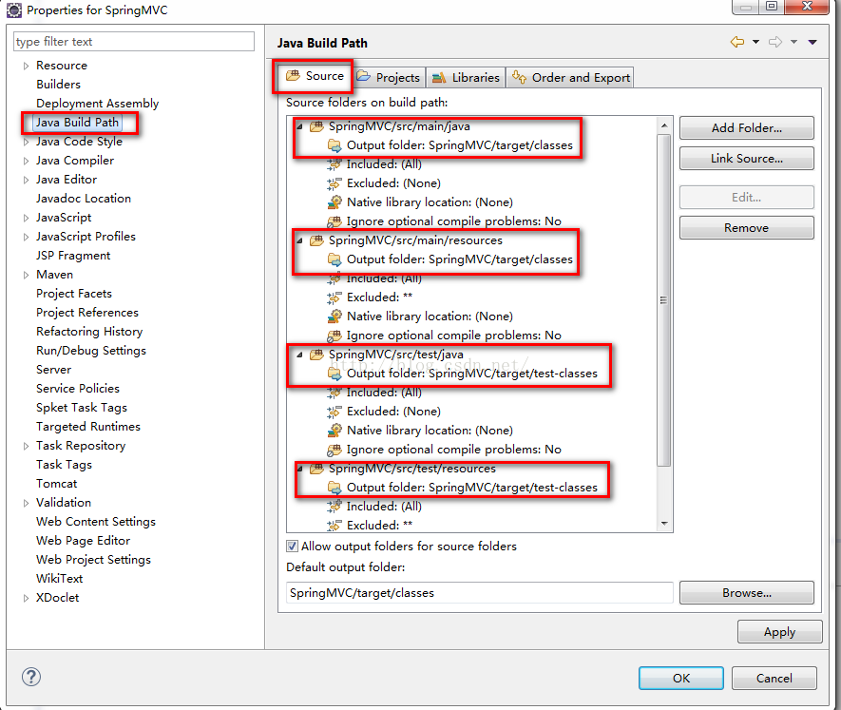Click the help question mark icon

click(x=31, y=677)
